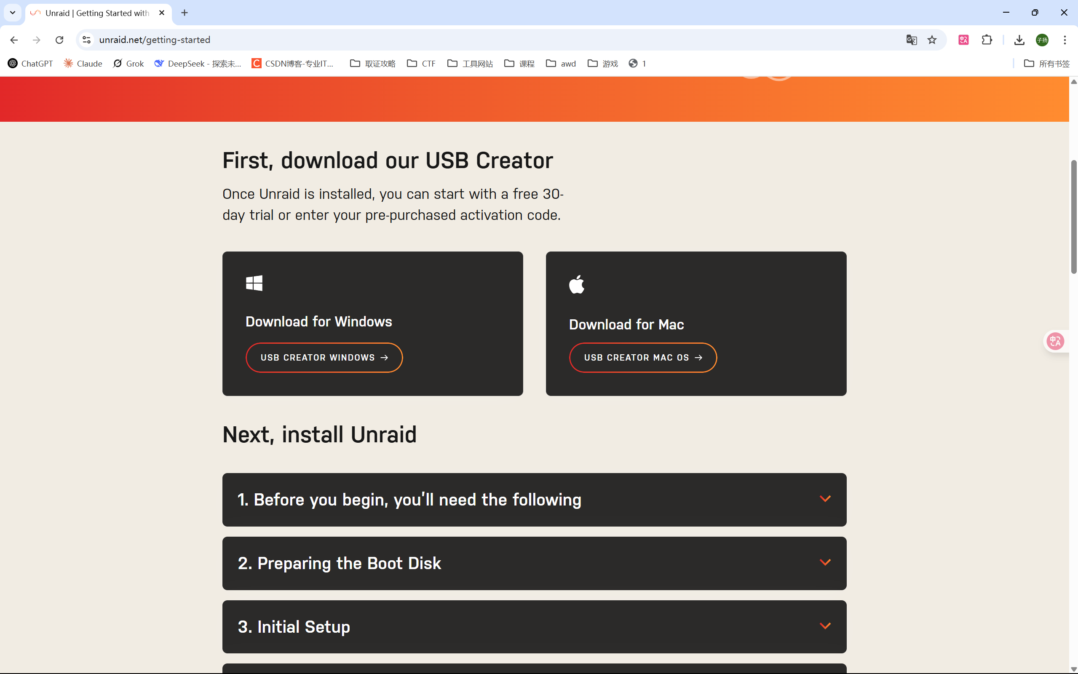Close the Unraid Getting Started tab
This screenshot has width=1078, height=674.
(x=162, y=13)
